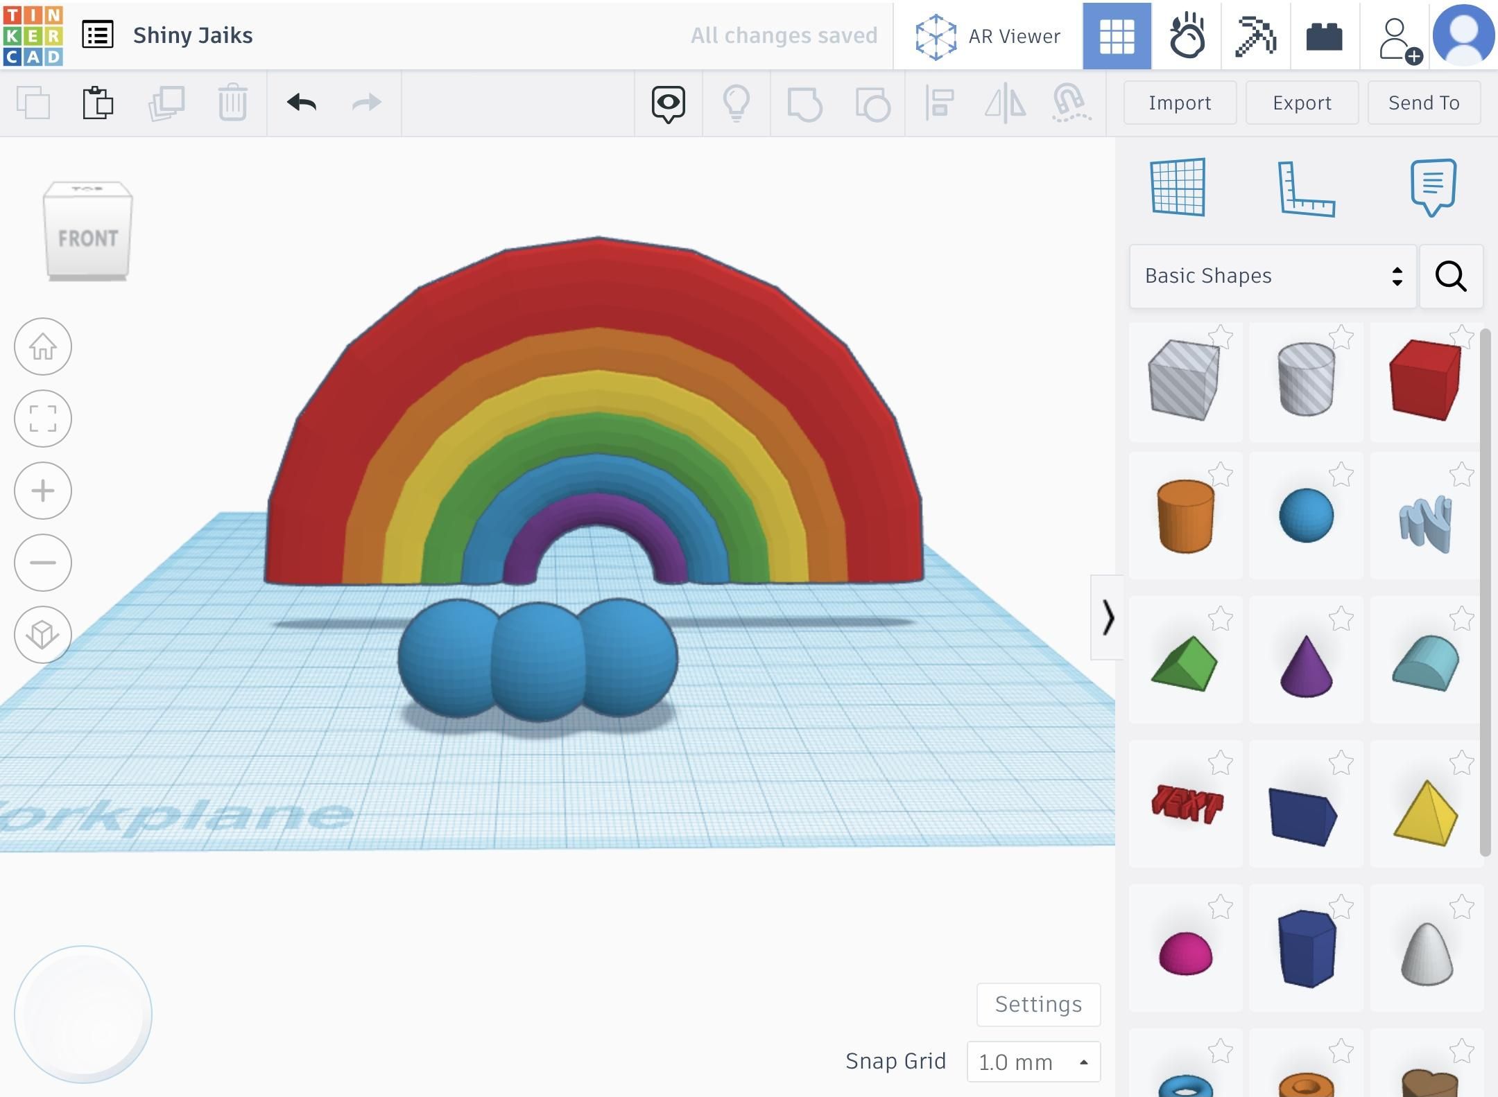1498x1097 pixels.
Task: Click the Cruise magnet icon
Action: [x=1071, y=104]
